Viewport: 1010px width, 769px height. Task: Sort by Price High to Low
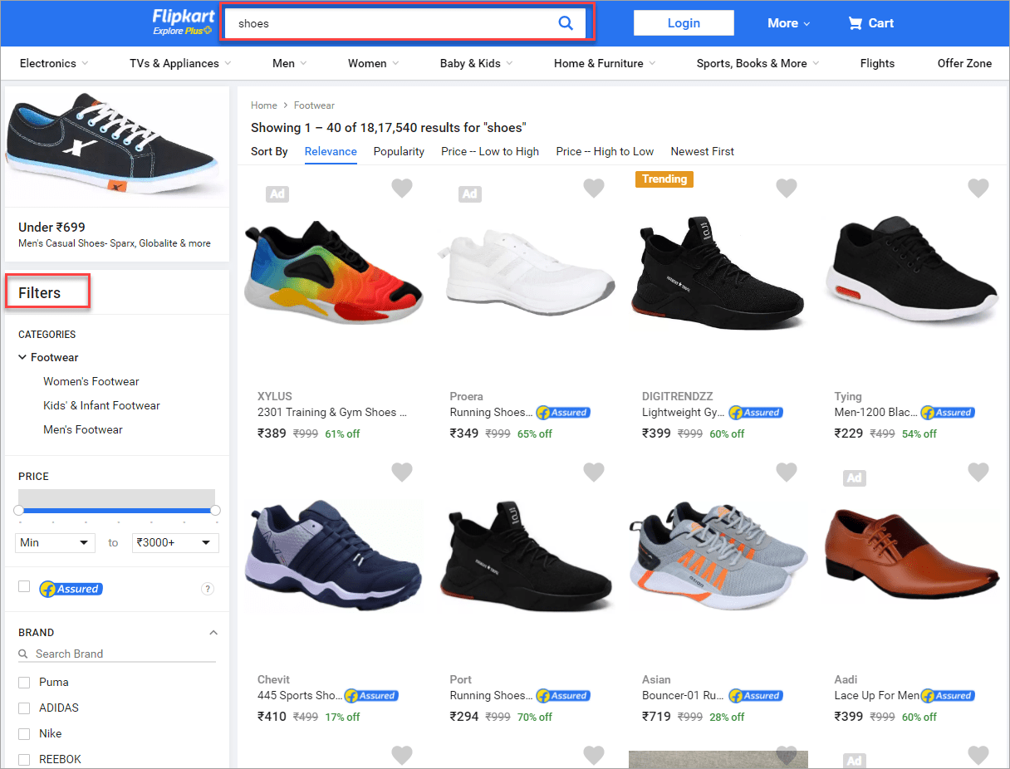[x=605, y=151]
